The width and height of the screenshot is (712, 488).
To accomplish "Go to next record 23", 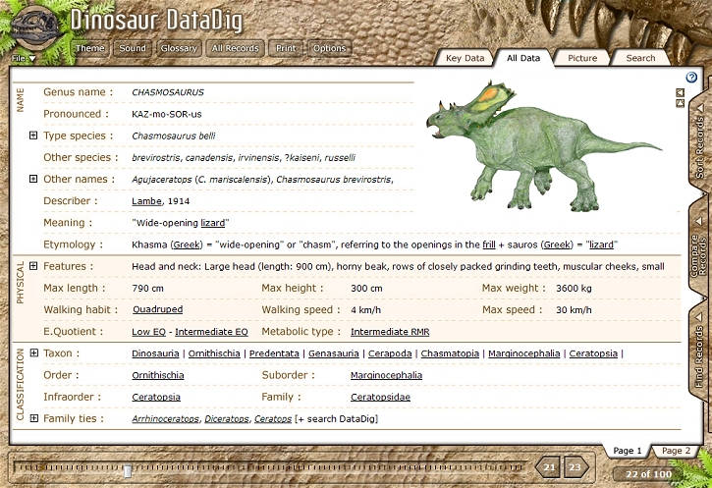I will (575, 467).
